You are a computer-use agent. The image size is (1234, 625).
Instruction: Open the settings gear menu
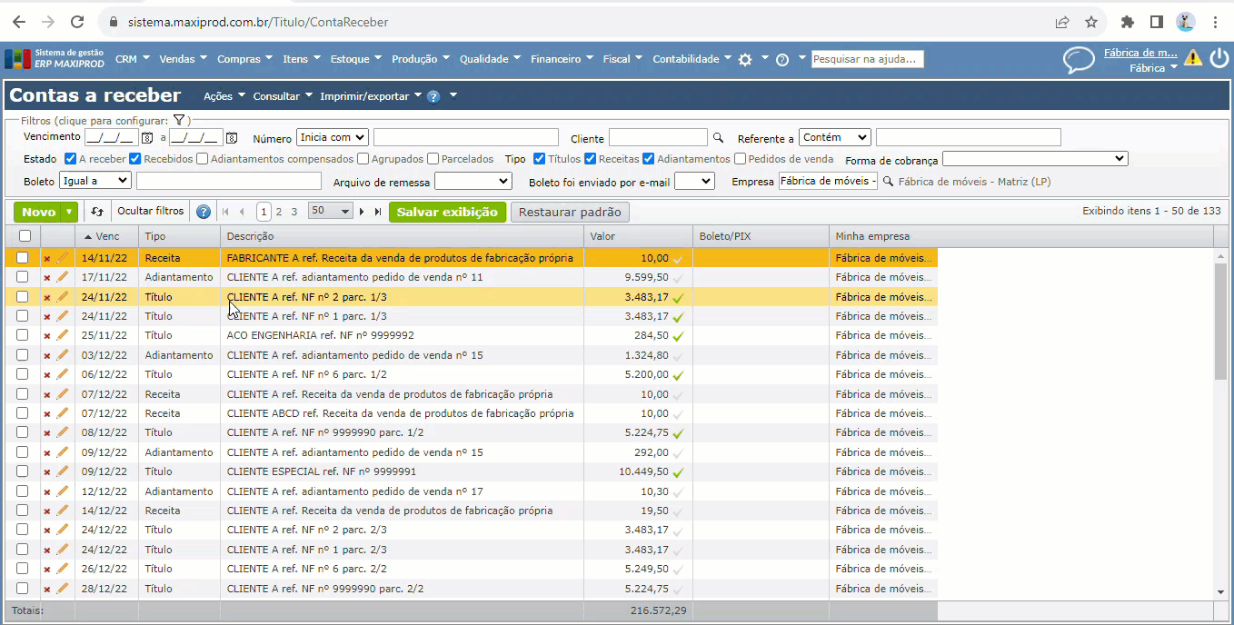(745, 59)
